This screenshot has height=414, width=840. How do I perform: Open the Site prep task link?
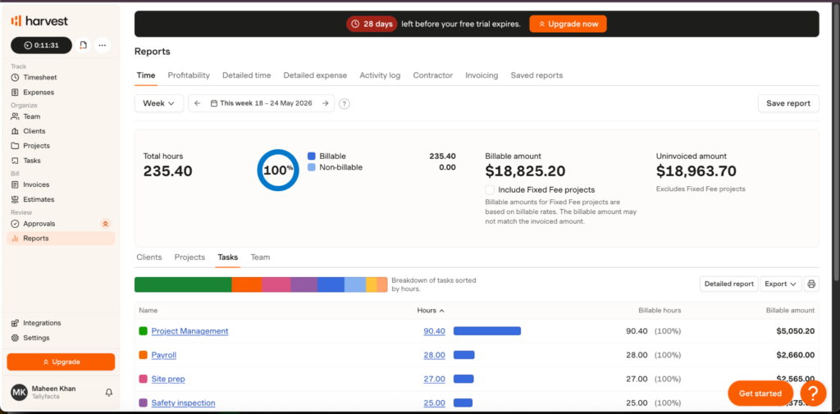pyautogui.click(x=168, y=379)
